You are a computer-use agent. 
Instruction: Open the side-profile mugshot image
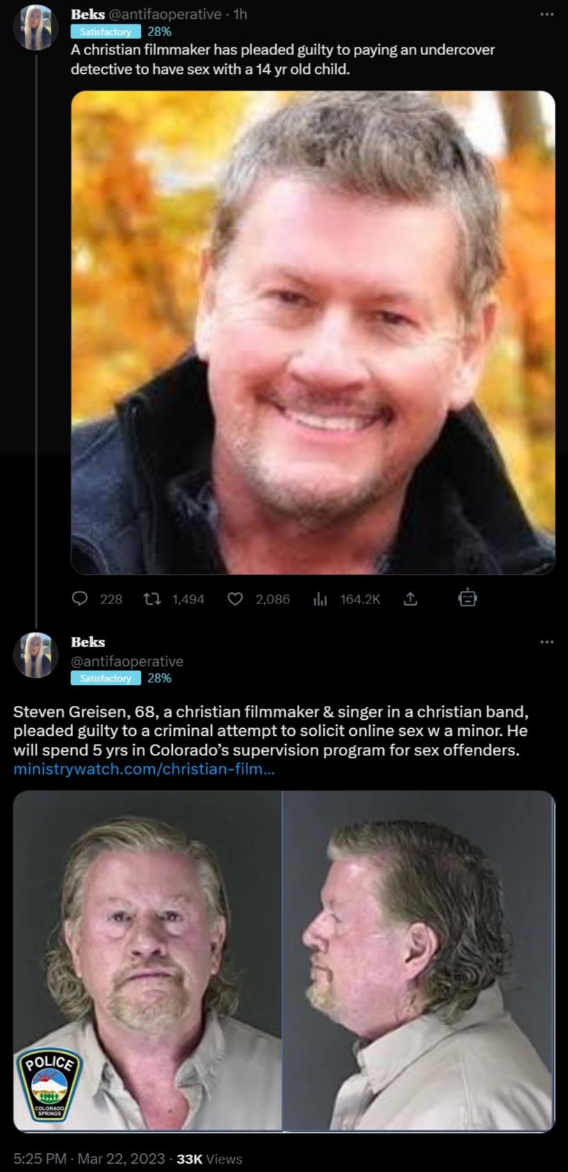(x=418, y=960)
